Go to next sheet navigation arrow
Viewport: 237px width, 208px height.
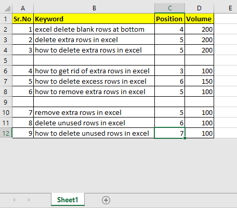click(29, 200)
